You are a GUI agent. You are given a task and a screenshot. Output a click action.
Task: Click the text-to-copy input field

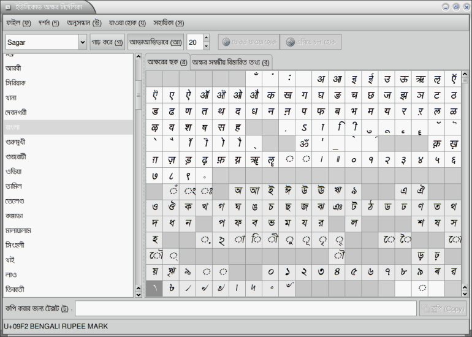(246, 309)
